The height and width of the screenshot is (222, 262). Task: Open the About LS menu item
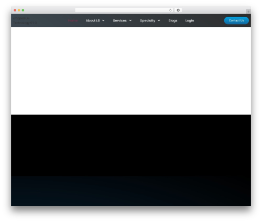coord(93,20)
